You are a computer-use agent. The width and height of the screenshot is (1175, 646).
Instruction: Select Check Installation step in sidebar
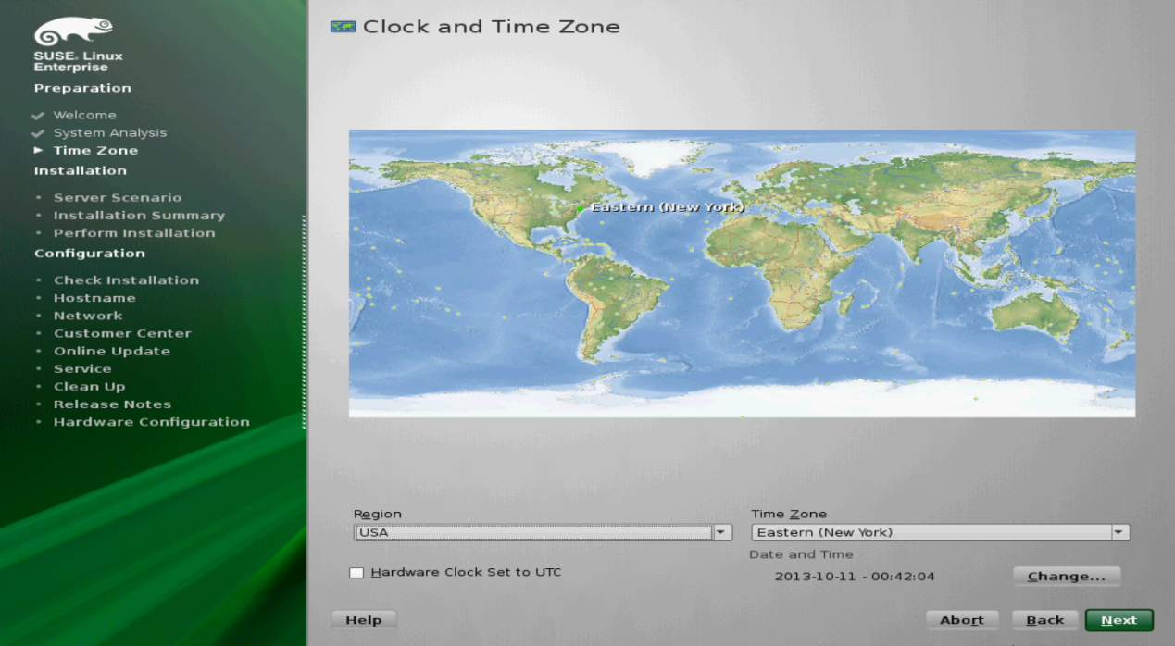pos(126,280)
